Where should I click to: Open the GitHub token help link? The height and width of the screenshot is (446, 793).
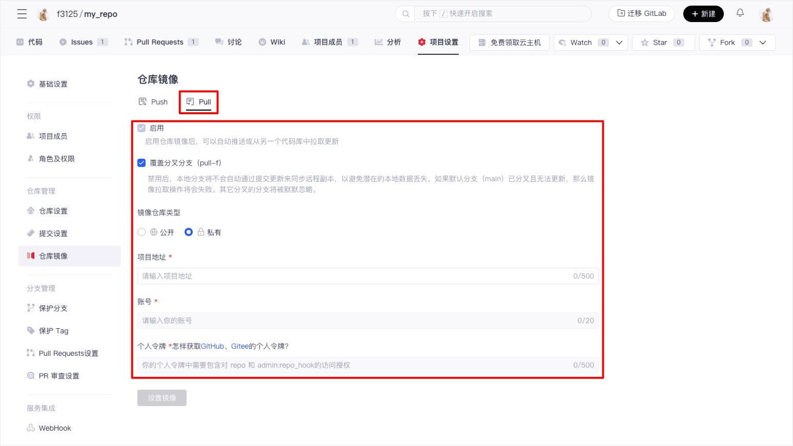pyautogui.click(x=212, y=346)
